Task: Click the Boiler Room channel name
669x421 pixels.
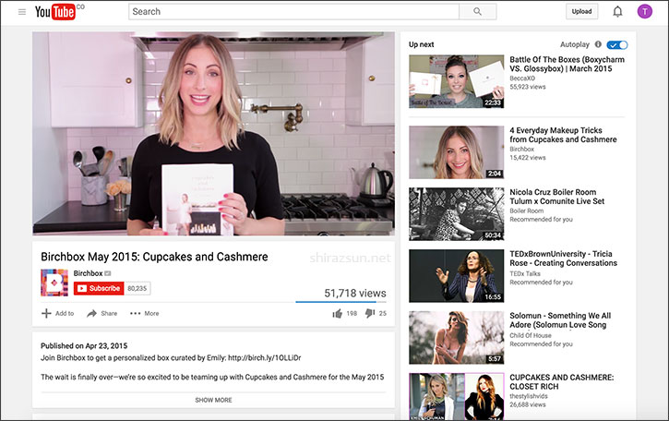Action: 527,210
